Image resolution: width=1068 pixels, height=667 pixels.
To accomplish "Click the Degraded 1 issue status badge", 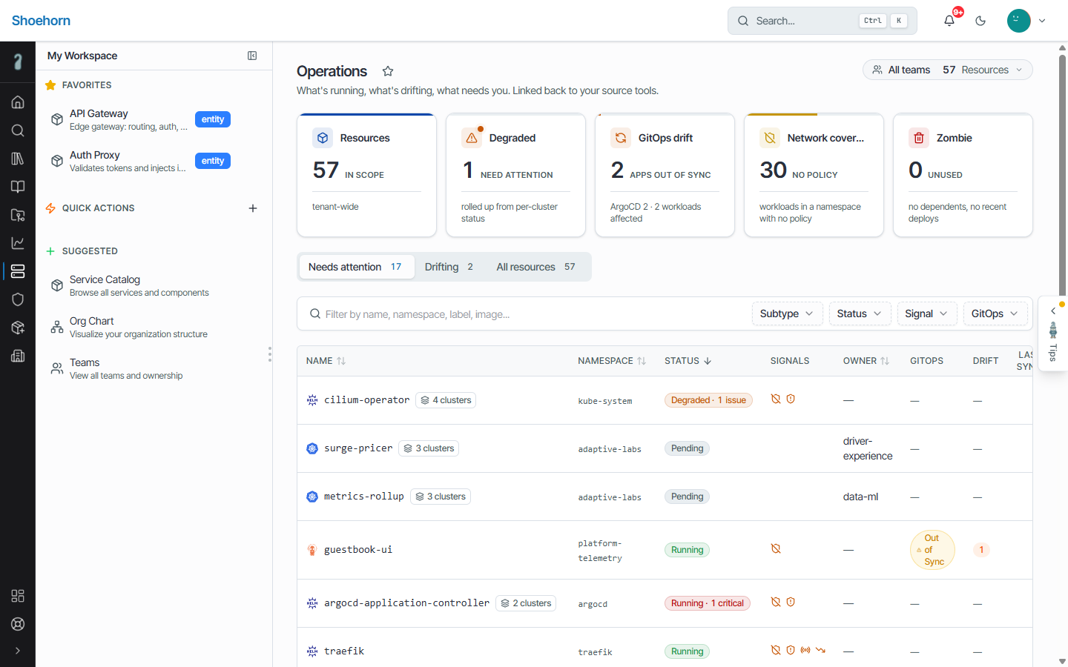I will (x=708, y=400).
